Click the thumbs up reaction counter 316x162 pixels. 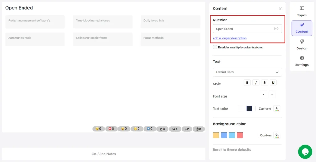(150, 129)
